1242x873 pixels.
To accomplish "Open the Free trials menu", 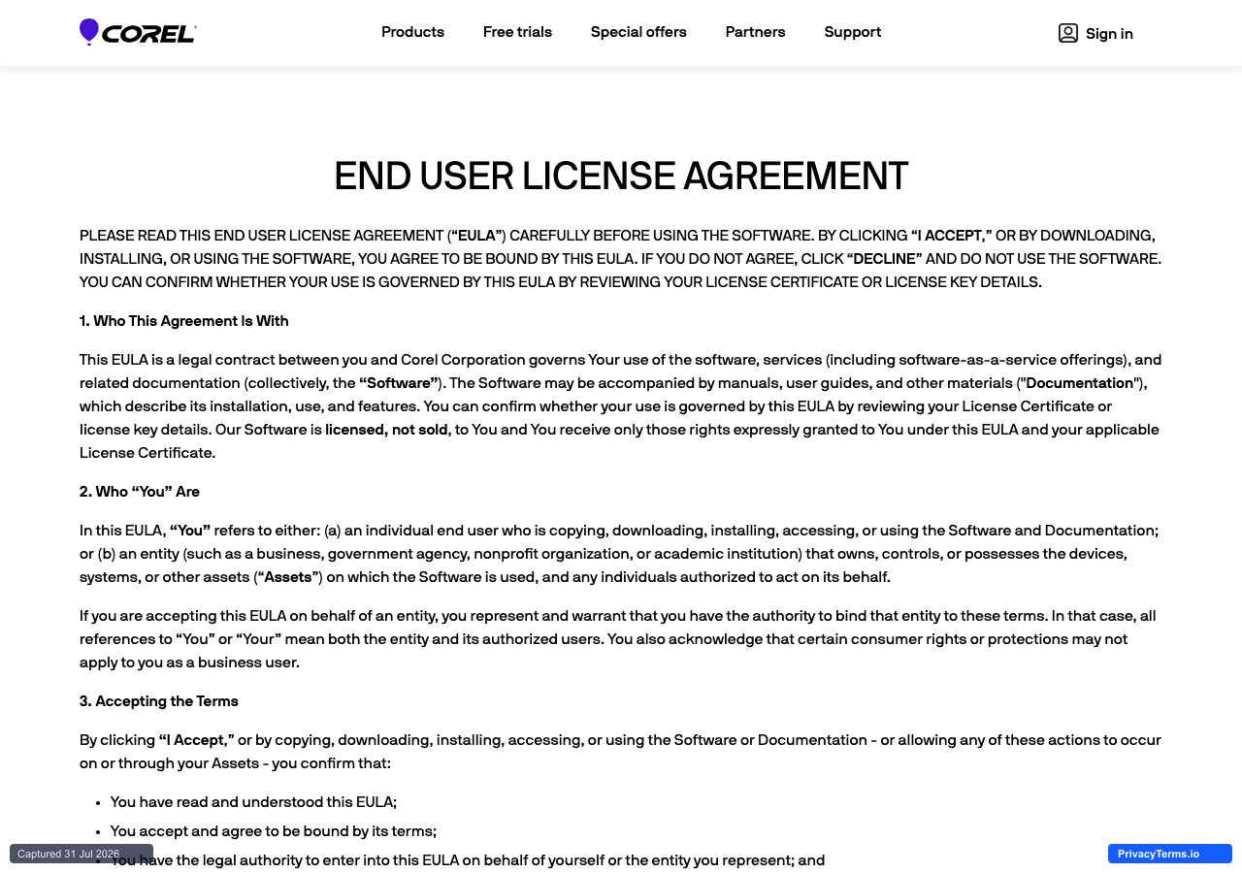I will [517, 32].
